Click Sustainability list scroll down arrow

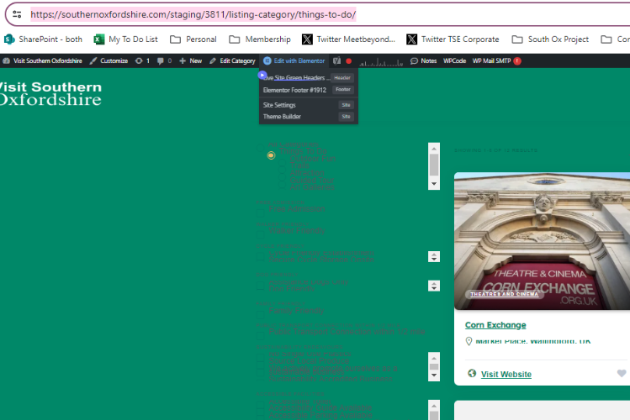point(434,375)
